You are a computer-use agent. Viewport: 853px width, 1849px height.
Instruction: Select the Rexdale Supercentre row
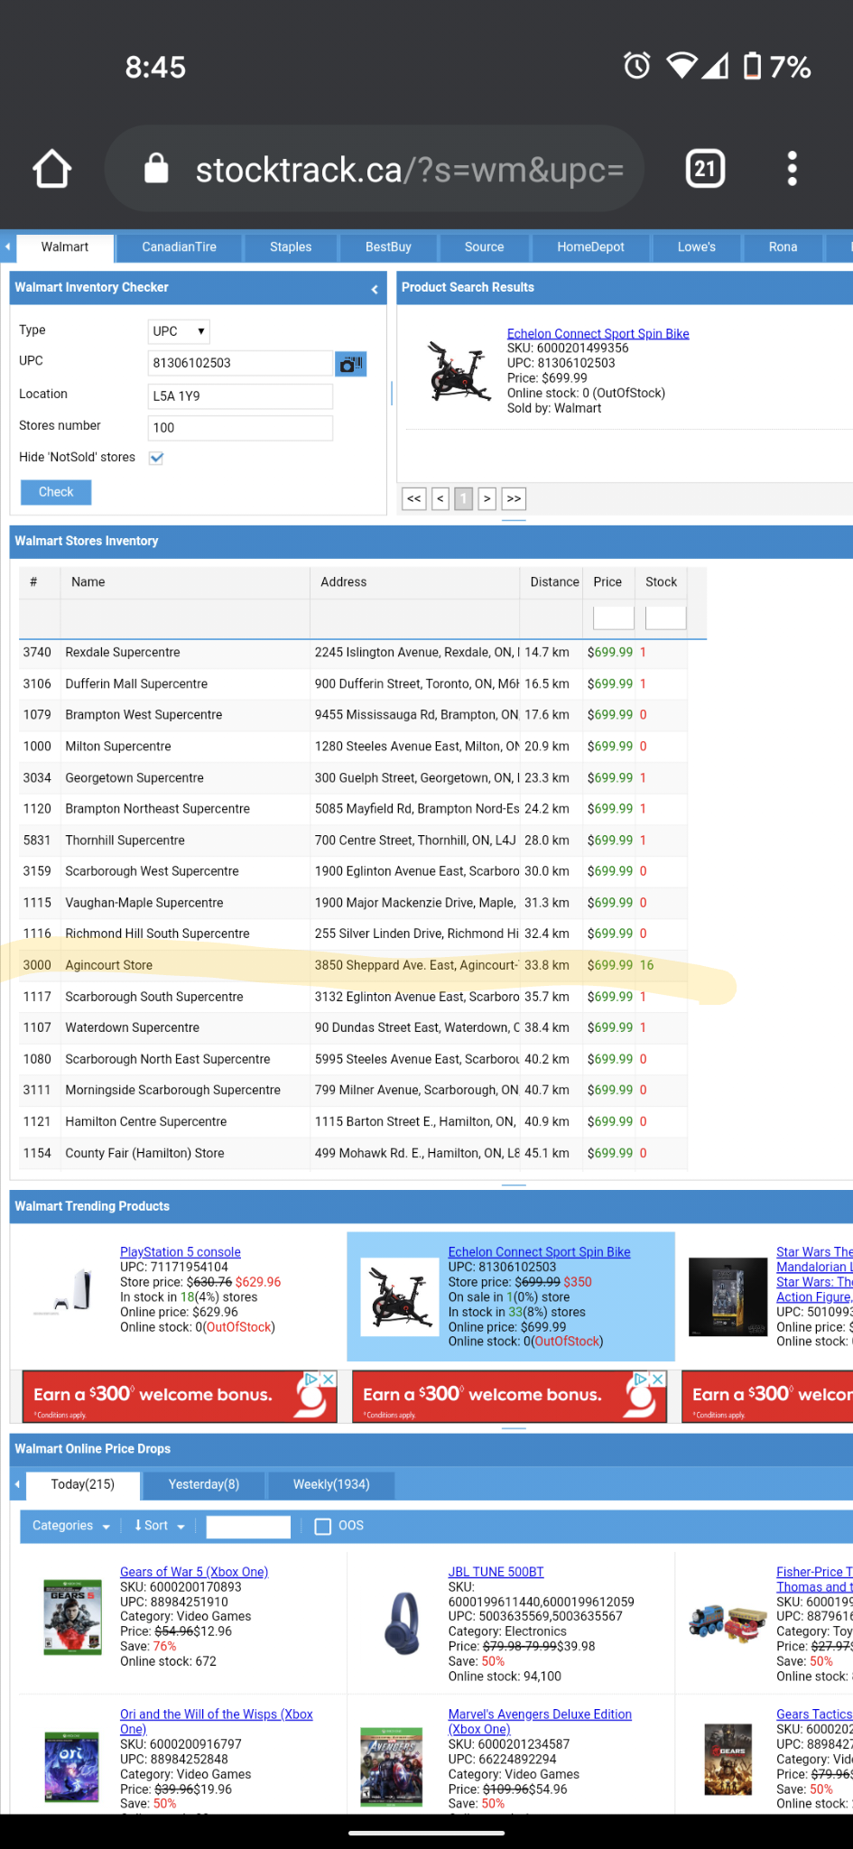pos(353,653)
